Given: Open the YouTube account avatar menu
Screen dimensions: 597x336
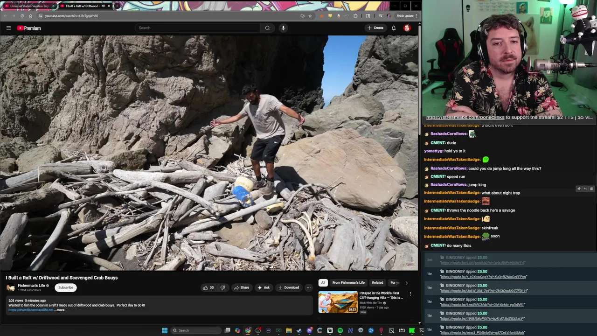Looking at the screenshot, I should pos(407,28).
